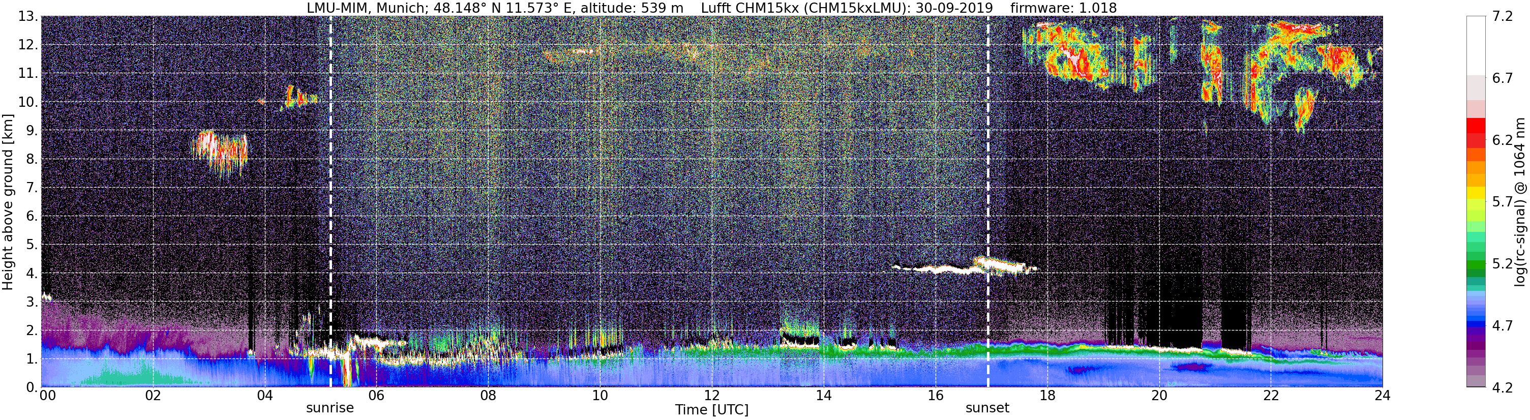This screenshot has height=420, width=1530.
Task: Click the y-axis tick label '0.'
Action: [x=32, y=387]
